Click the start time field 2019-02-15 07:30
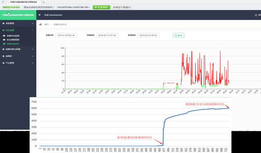261x153 pixels. point(107,35)
